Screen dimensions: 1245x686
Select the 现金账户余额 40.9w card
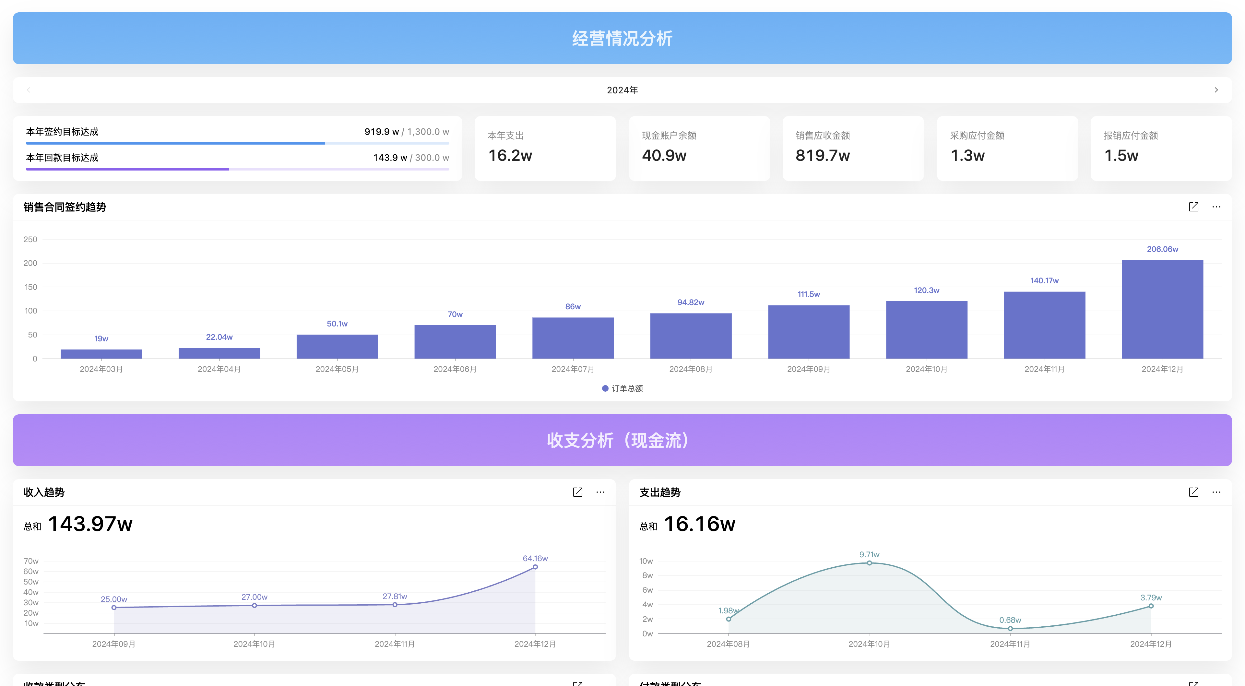[699, 148]
